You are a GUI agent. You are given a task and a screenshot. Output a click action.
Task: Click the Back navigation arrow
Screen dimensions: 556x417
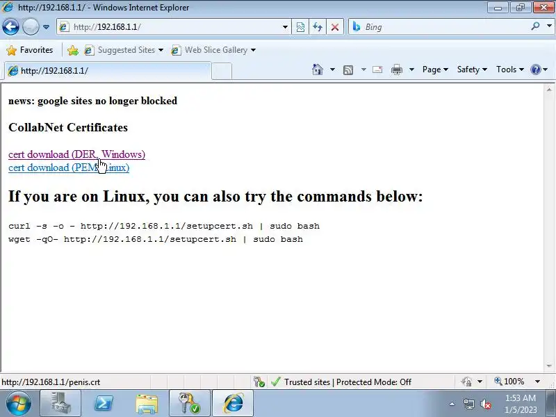click(10, 26)
